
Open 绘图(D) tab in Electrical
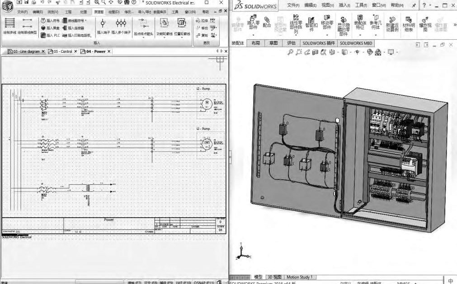click(114, 12)
